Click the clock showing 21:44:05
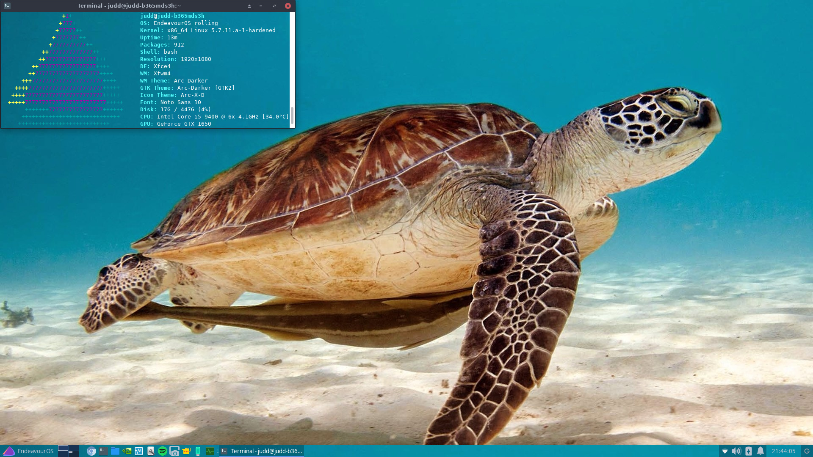The image size is (813, 457). [783, 451]
